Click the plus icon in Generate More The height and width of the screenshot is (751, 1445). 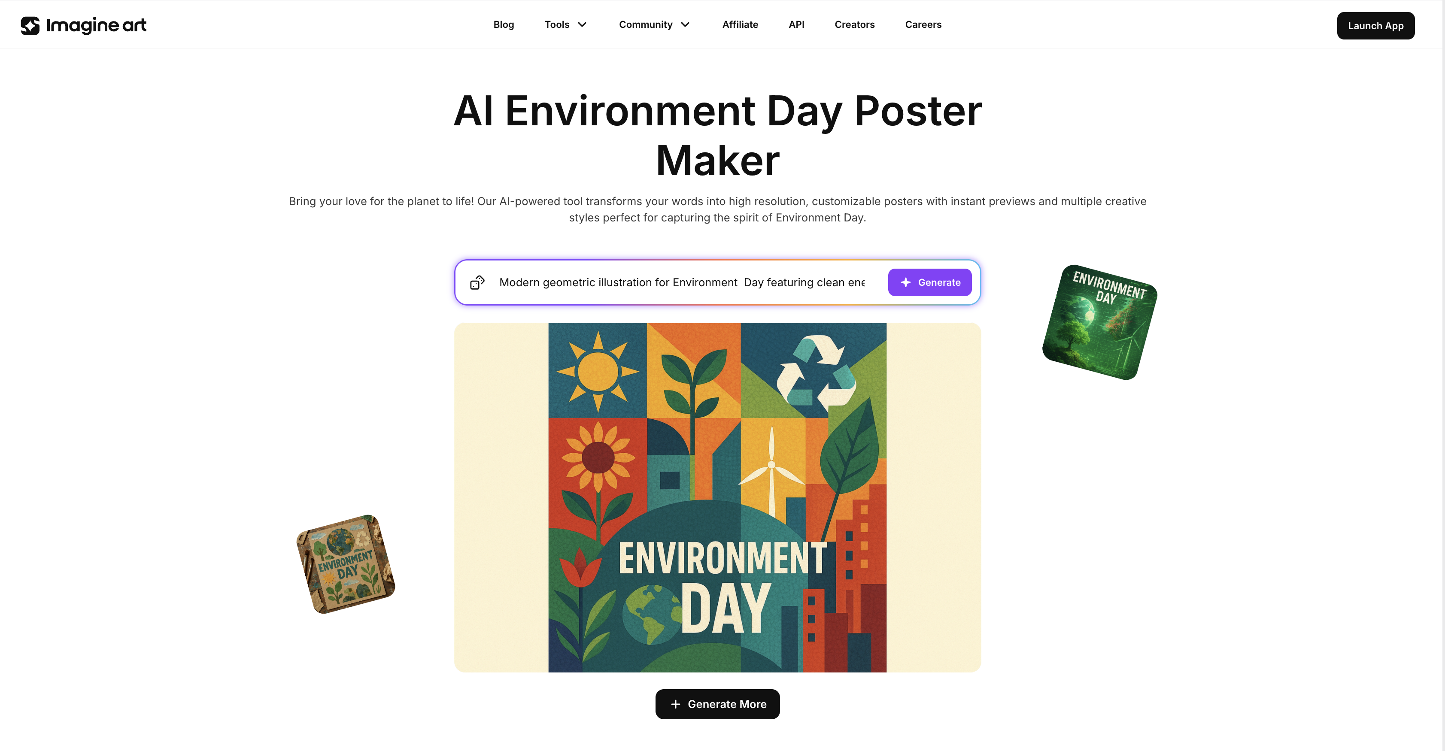675,704
